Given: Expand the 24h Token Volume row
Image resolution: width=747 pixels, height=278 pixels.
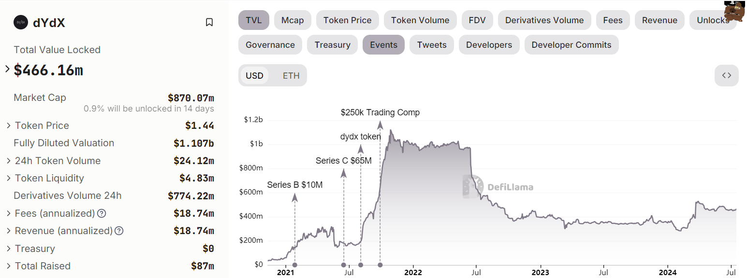Looking at the screenshot, I should [9, 161].
